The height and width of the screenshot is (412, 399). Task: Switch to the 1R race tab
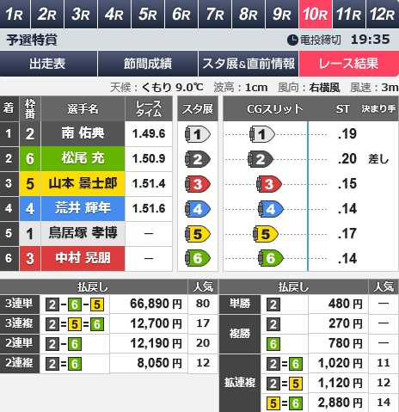coord(15,14)
